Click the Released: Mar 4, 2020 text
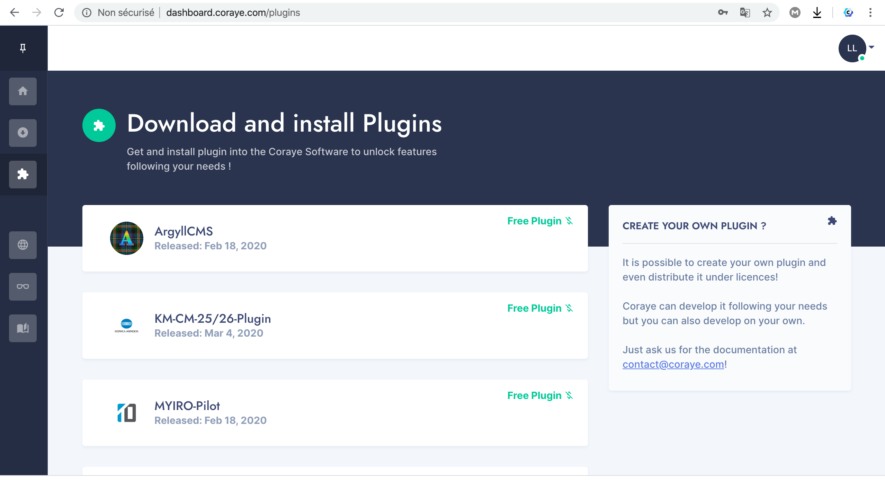The height and width of the screenshot is (480, 885). [209, 333]
